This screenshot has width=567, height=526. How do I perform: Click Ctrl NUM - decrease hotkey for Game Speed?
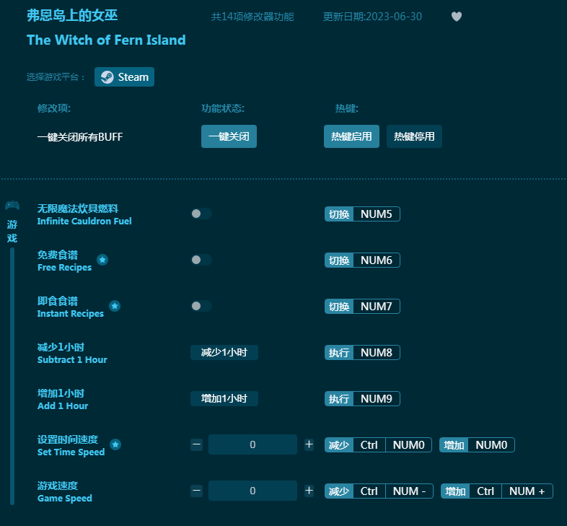click(x=379, y=491)
